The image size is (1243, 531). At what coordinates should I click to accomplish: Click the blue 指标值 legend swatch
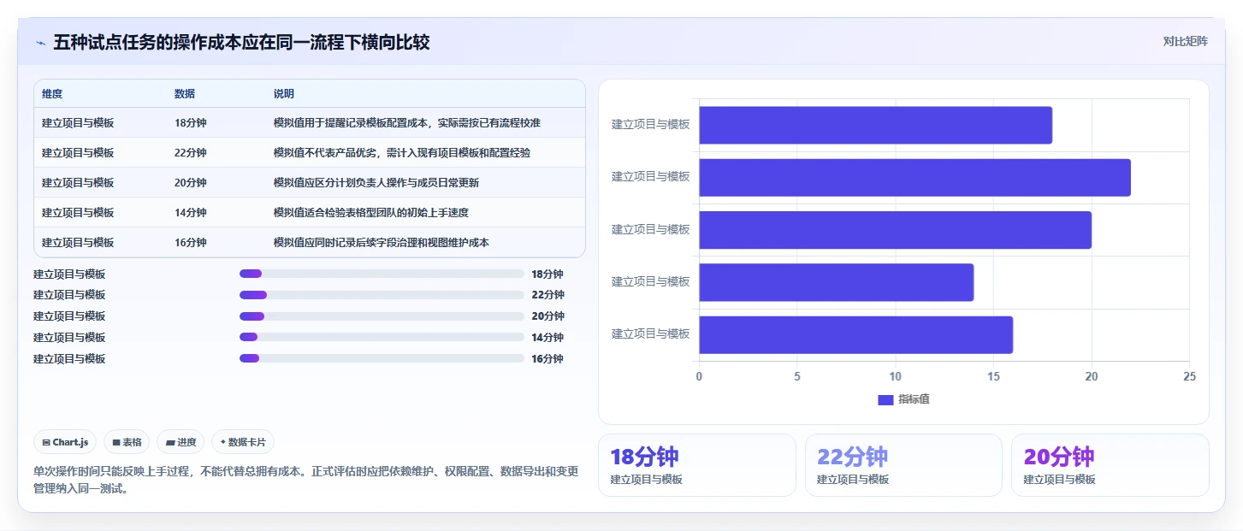pyautogui.click(x=885, y=400)
